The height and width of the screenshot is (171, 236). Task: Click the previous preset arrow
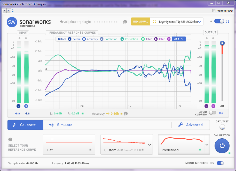4,11
